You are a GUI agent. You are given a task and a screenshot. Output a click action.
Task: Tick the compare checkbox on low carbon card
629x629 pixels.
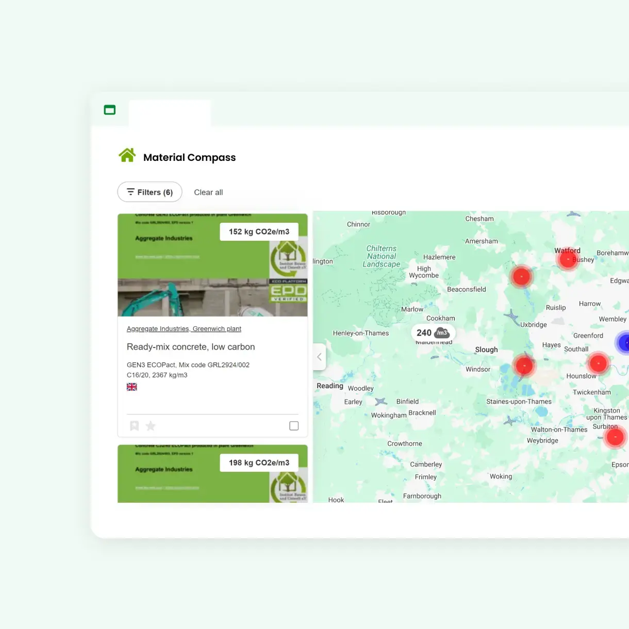pyautogui.click(x=294, y=426)
